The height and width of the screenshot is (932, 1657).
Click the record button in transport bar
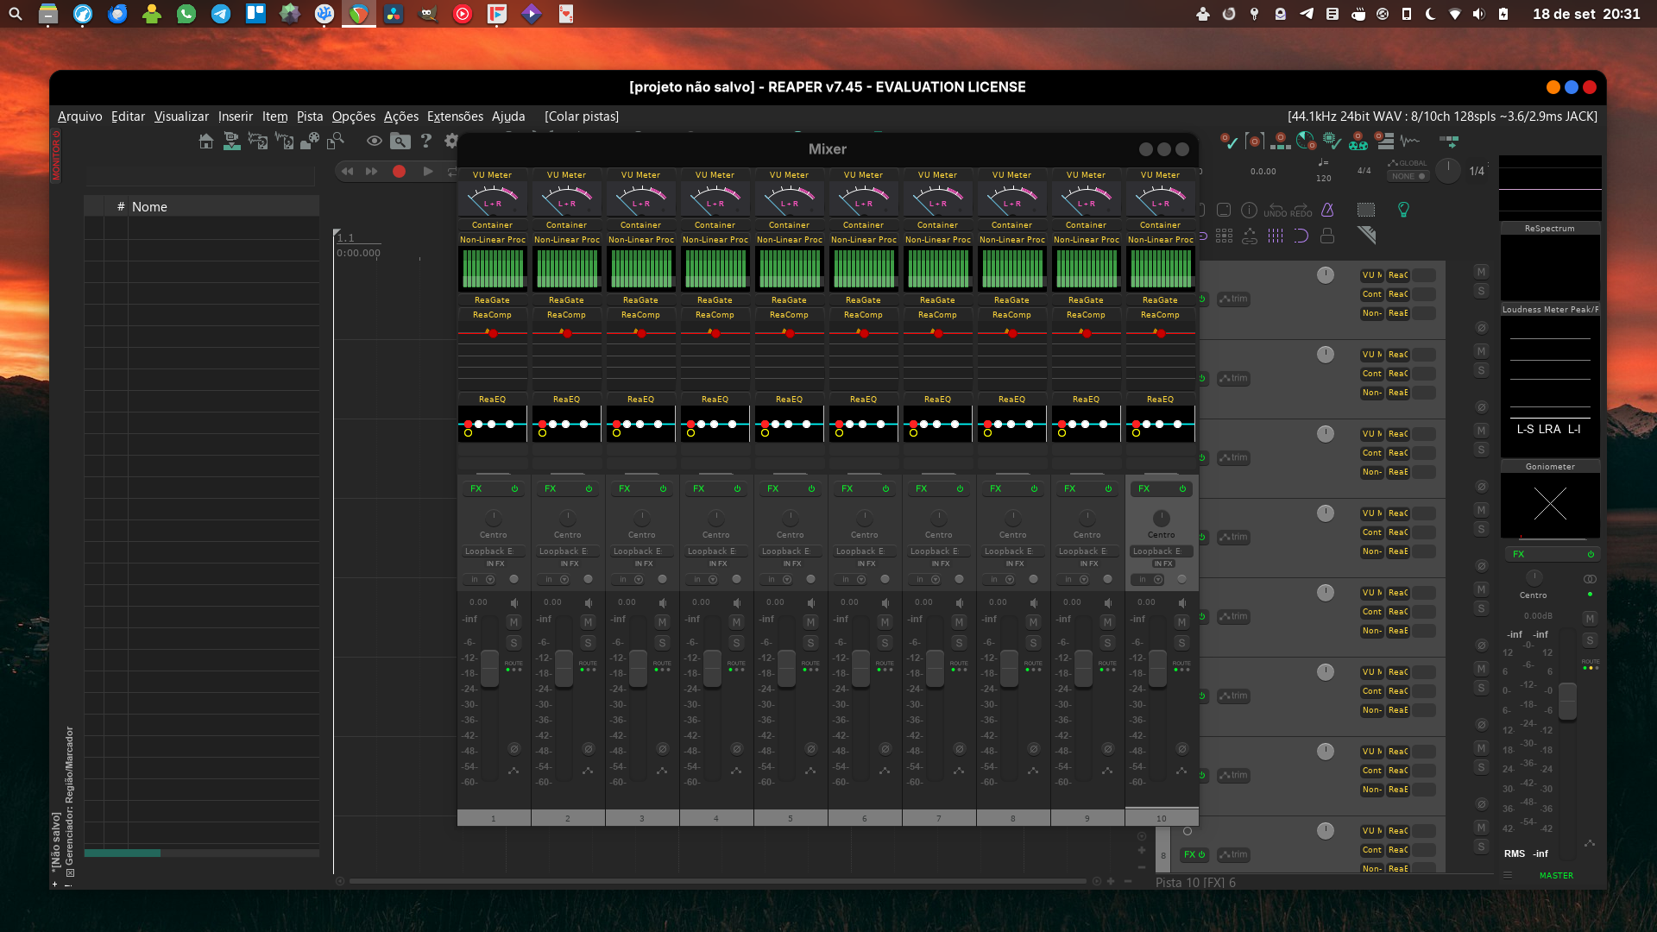(x=399, y=172)
